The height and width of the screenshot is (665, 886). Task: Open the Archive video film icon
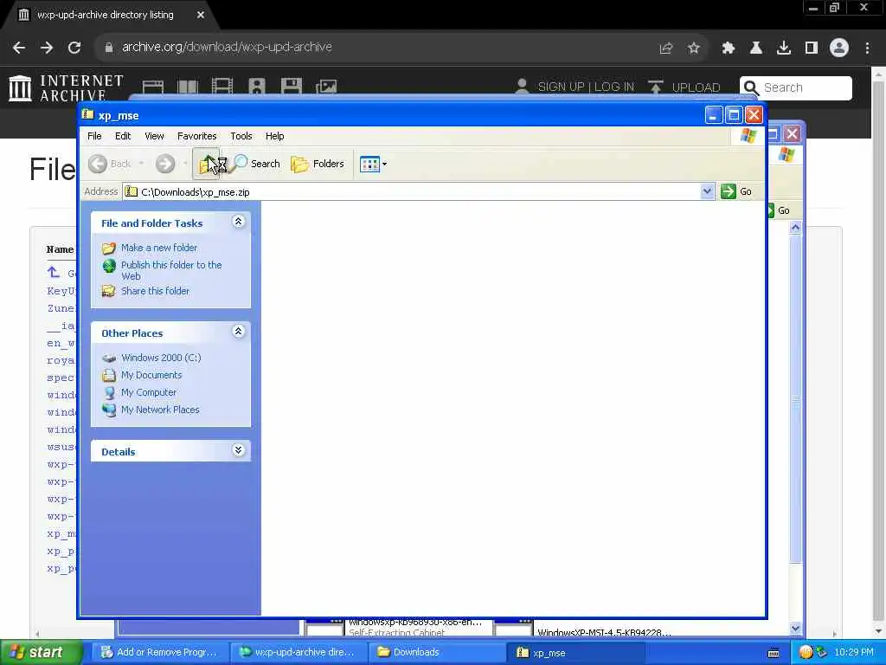point(222,87)
